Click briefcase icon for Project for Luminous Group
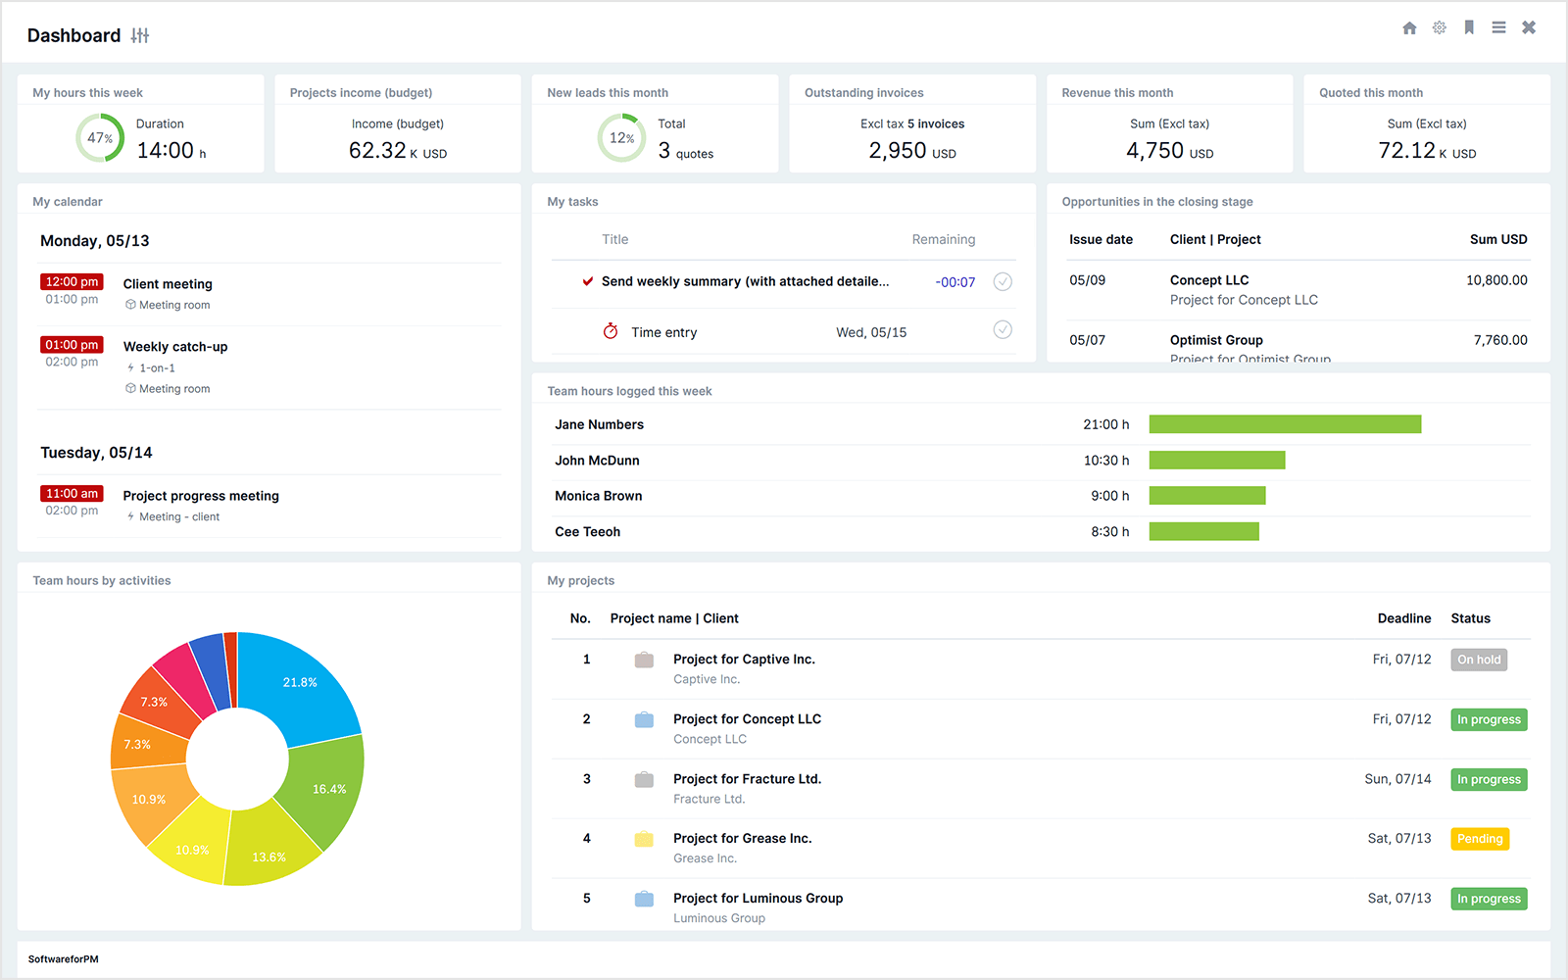Image resolution: width=1568 pixels, height=980 pixels. click(x=644, y=899)
